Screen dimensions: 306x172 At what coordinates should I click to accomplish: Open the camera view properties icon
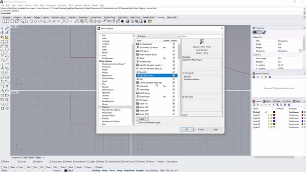tap(255, 32)
